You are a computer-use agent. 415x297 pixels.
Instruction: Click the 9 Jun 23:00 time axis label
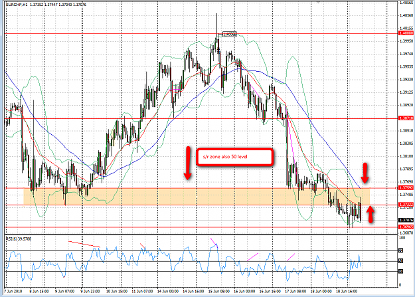click(90, 292)
